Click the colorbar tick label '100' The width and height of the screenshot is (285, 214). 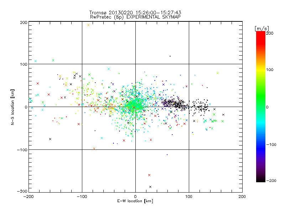click(x=270, y=70)
